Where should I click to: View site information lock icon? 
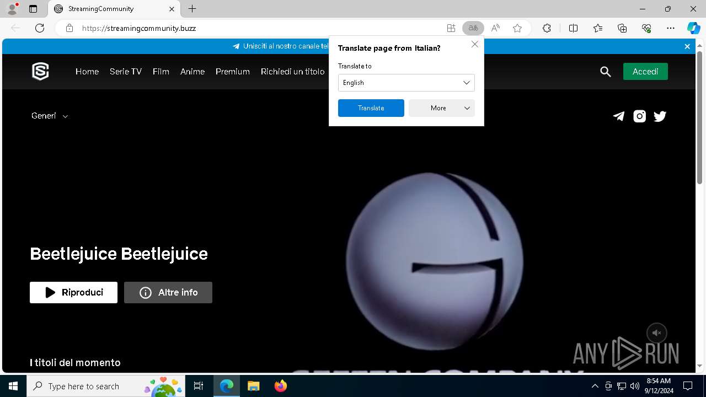[x=69, y=28]
